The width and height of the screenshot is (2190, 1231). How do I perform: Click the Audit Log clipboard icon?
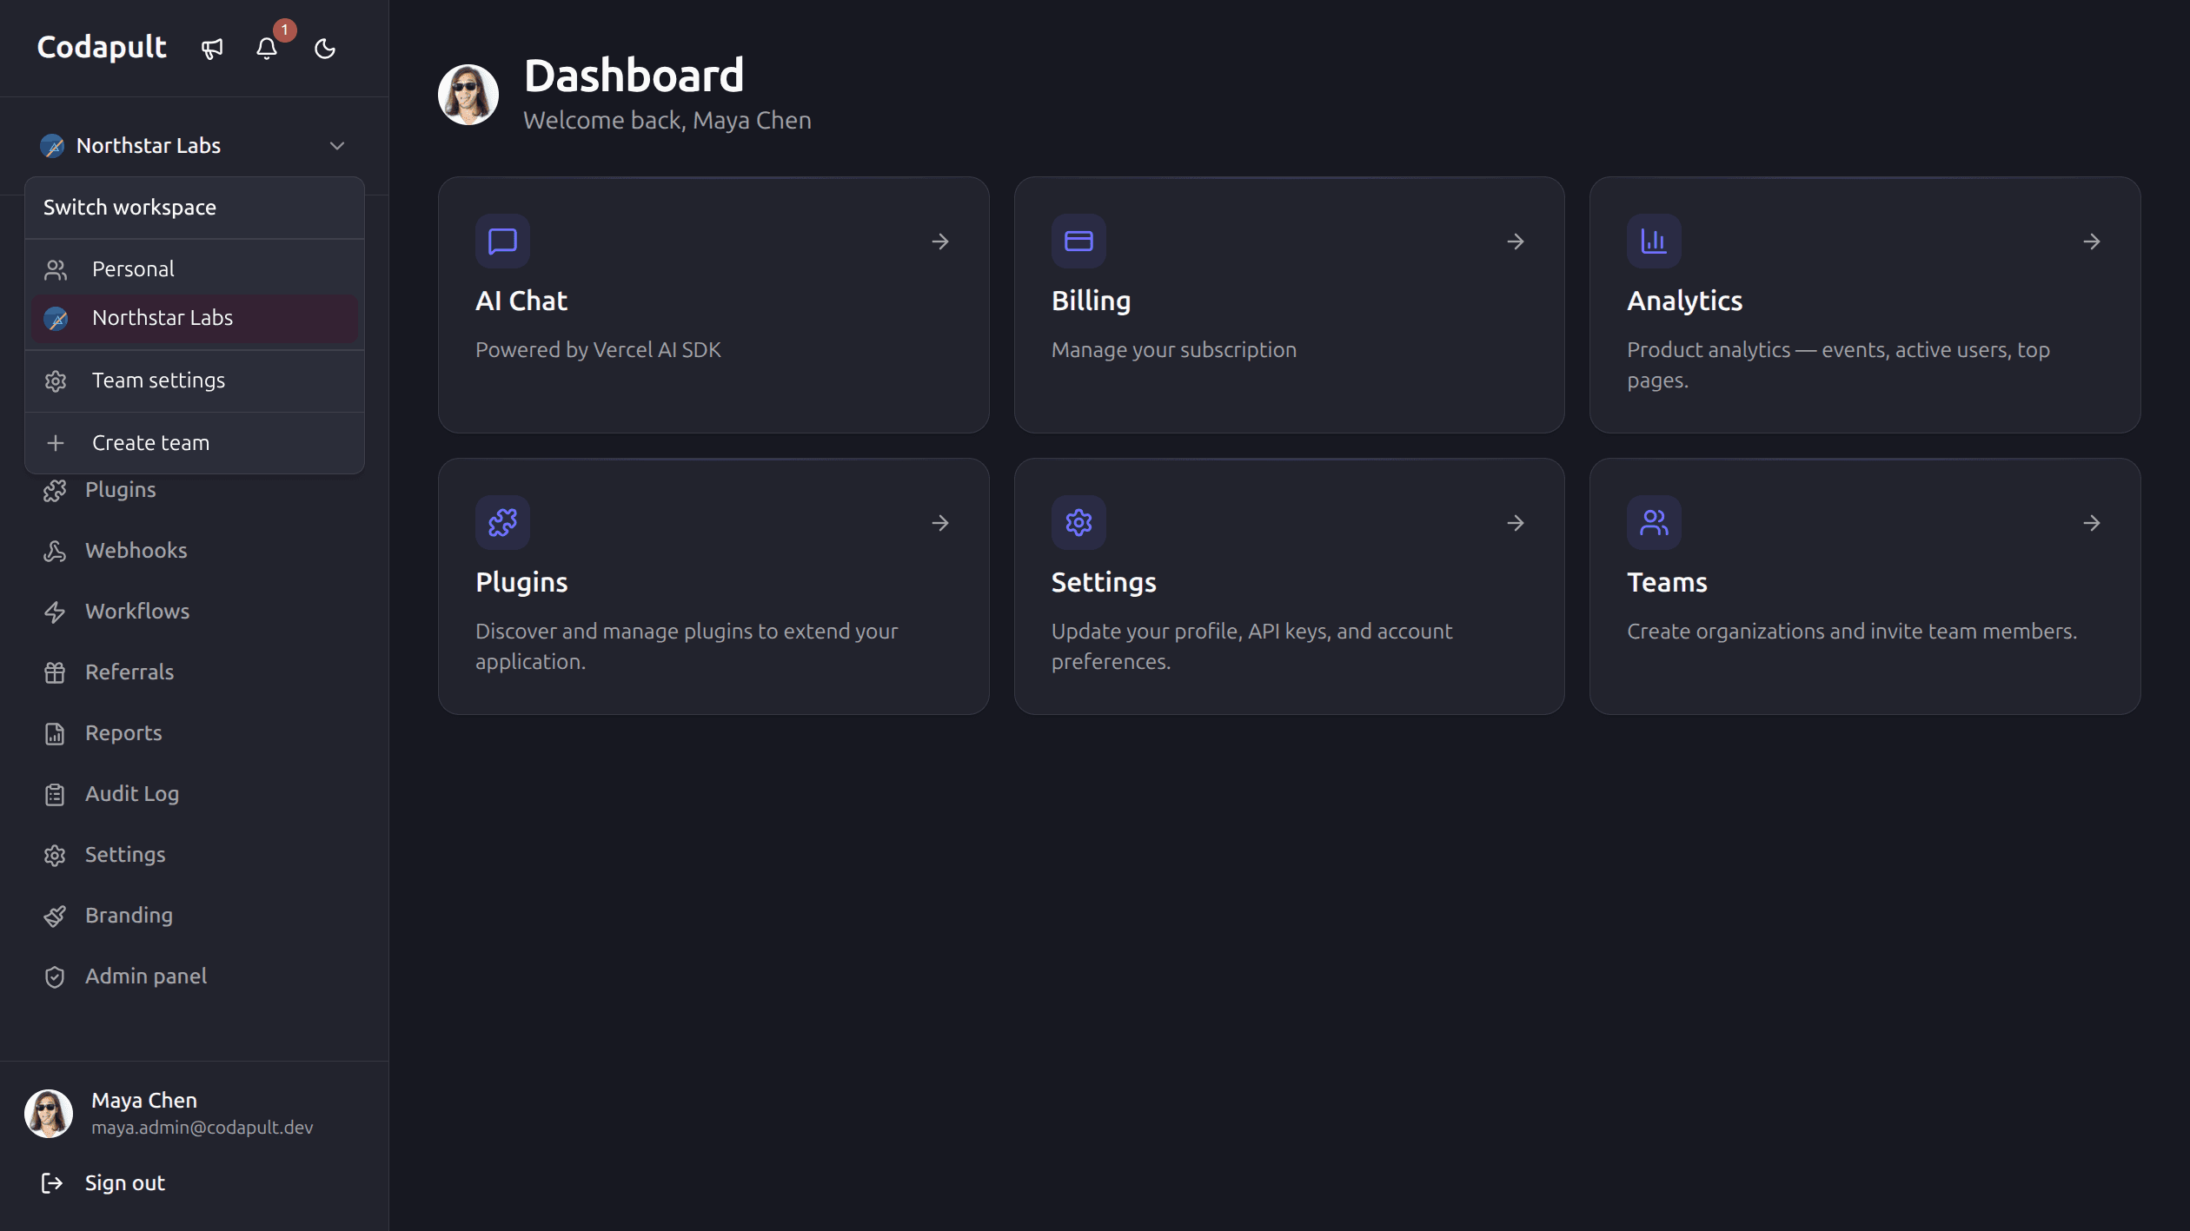pos(55,795)
